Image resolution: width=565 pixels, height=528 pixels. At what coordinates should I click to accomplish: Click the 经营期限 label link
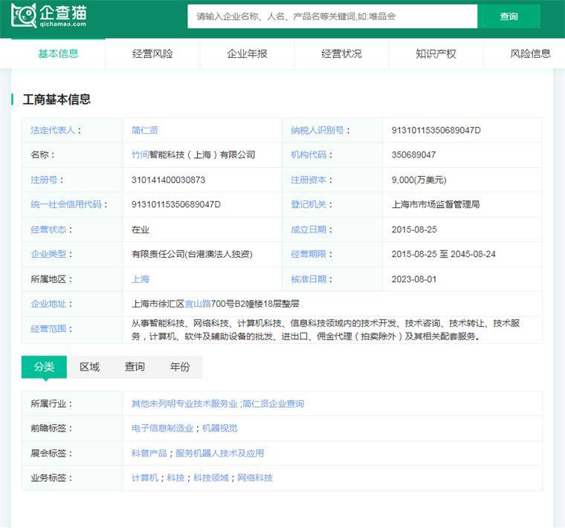click(309, 254)
